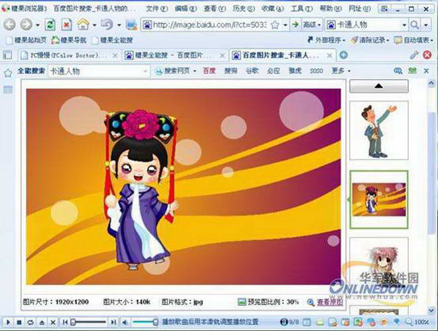The height and width of the screenshot is (331, 438).
Task: Click the grid icon in left sidebar
Action: point(8,89)
